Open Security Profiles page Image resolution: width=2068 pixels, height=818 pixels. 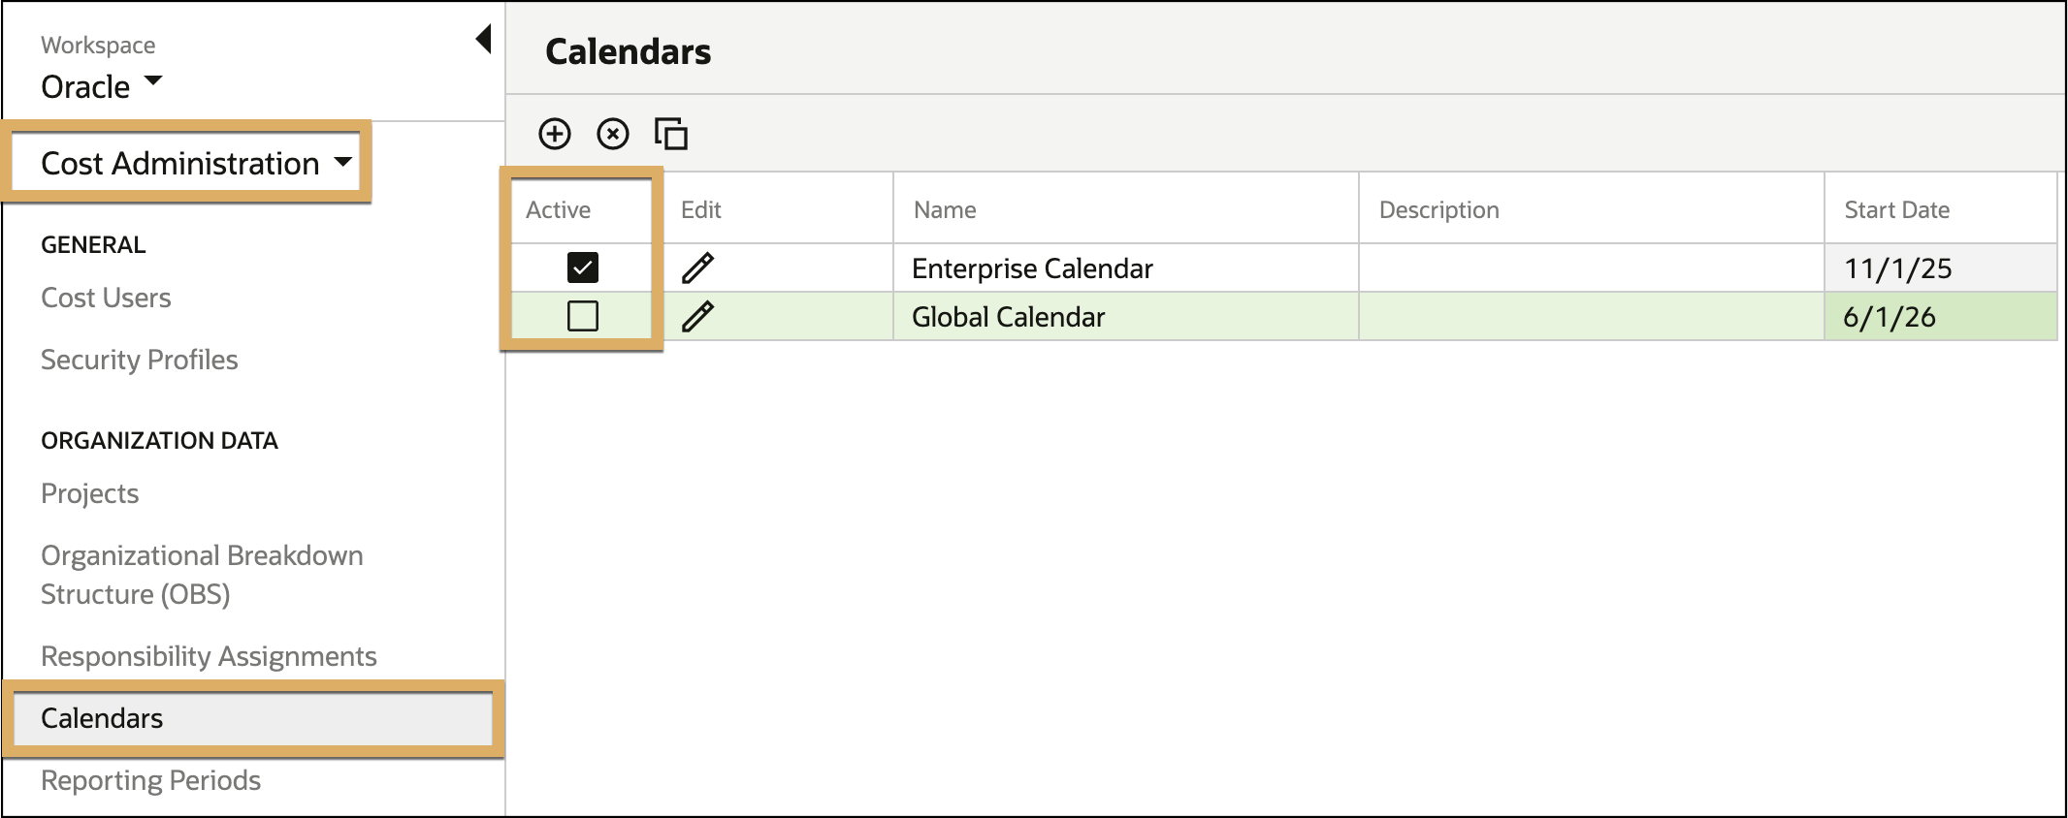click(x=140, y=360)
